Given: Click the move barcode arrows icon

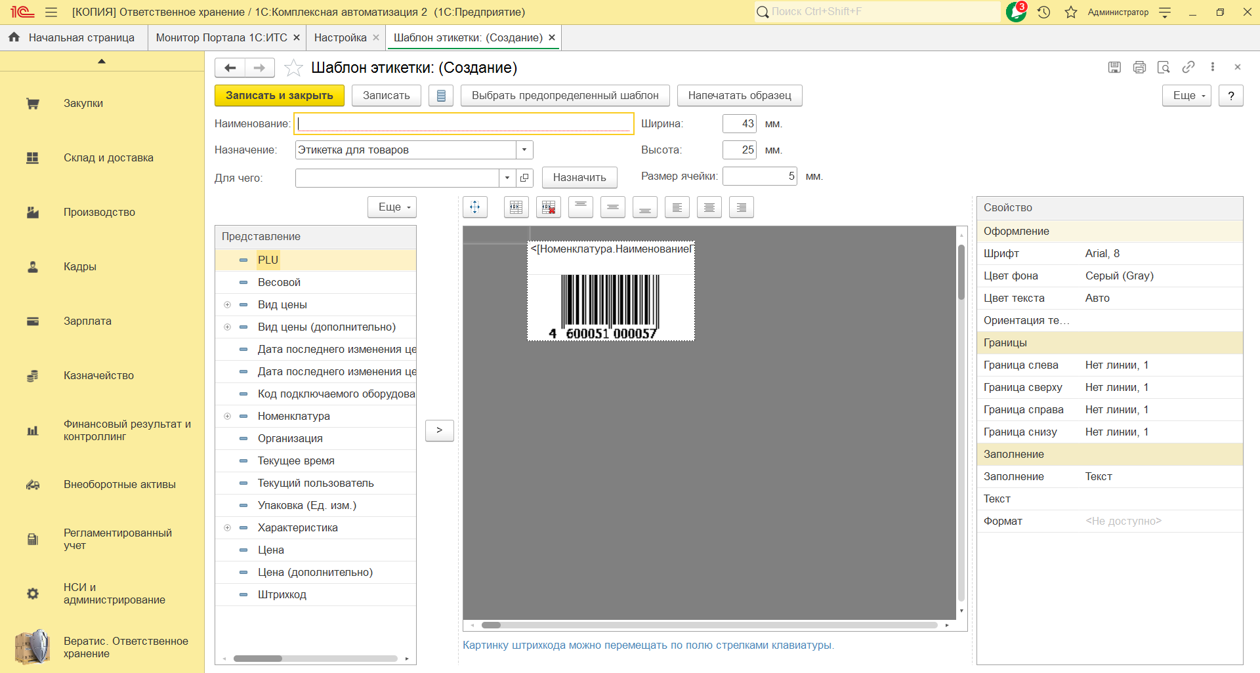Looking at the screenshot, I should [x=474, y=207].
